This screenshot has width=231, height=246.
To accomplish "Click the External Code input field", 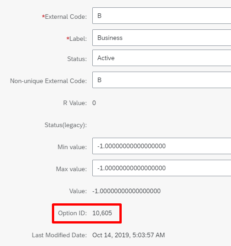I will 162,16.
